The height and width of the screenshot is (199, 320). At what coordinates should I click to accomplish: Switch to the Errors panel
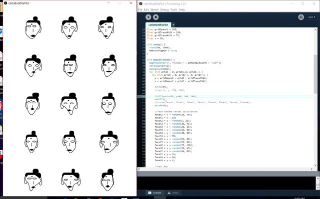[x=173, y=193]
